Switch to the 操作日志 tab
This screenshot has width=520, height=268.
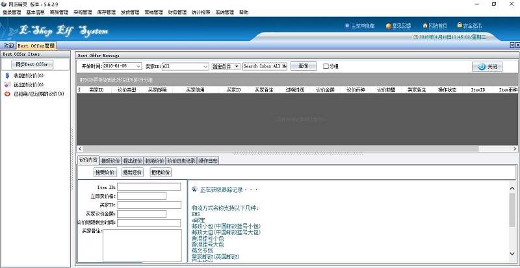[208, 161]
